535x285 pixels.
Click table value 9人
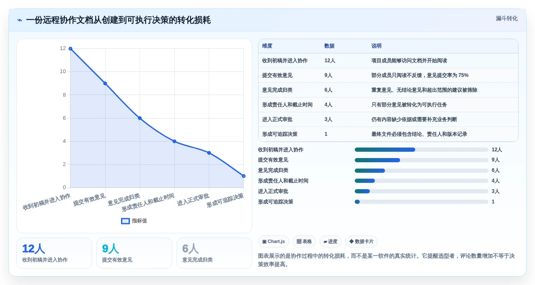point(329,75)
